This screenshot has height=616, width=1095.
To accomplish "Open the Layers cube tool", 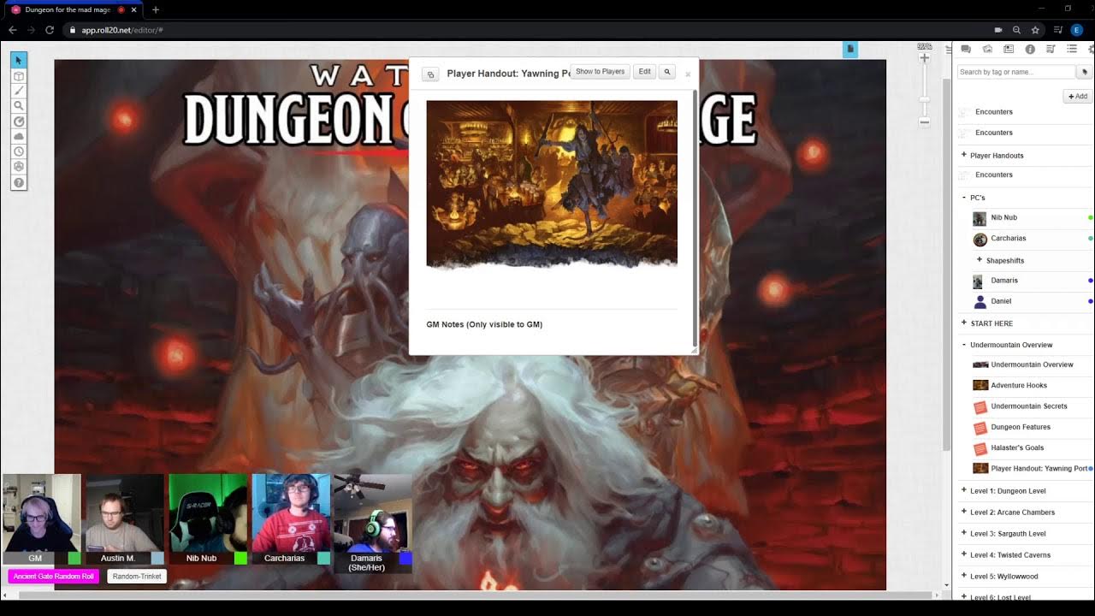I will [x=19, y=75].
